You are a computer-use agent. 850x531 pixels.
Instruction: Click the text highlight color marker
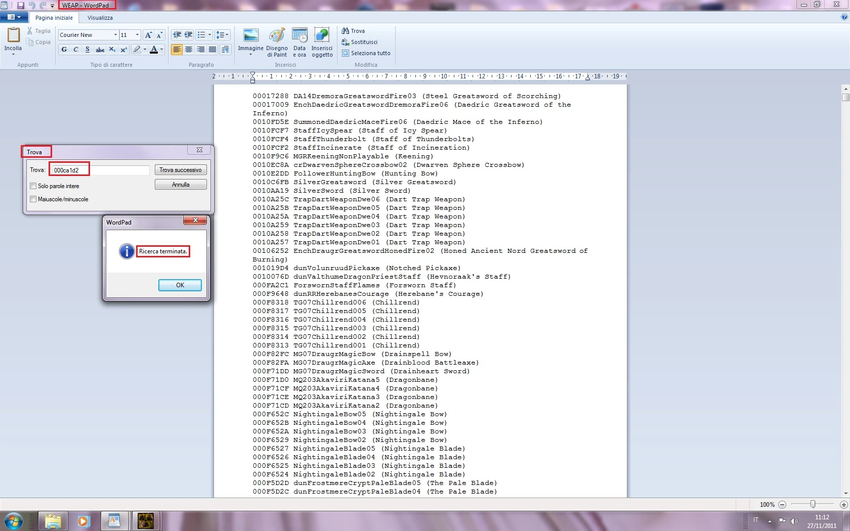137,50
